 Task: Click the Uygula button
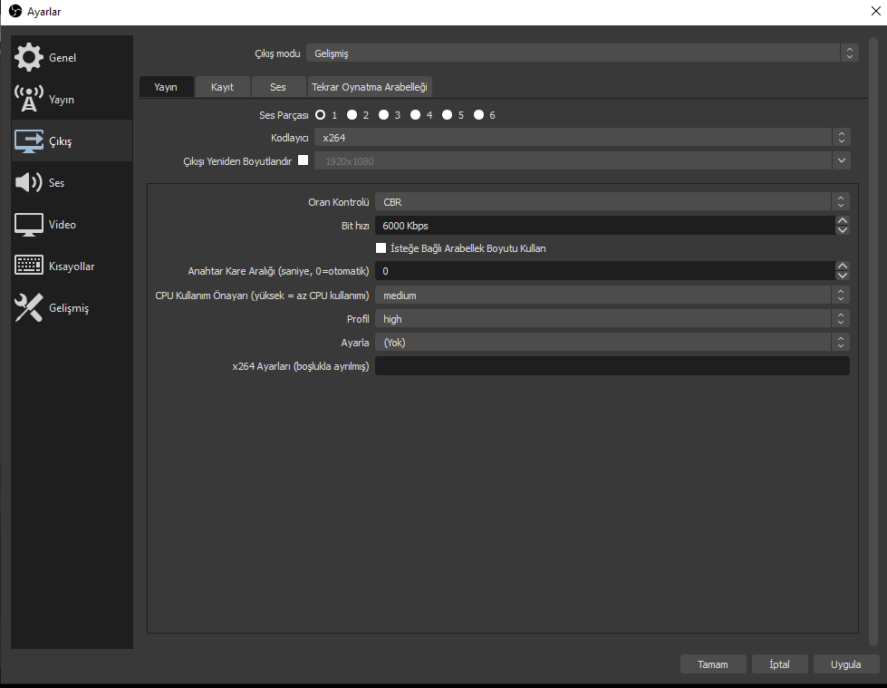tap(845, 664)
